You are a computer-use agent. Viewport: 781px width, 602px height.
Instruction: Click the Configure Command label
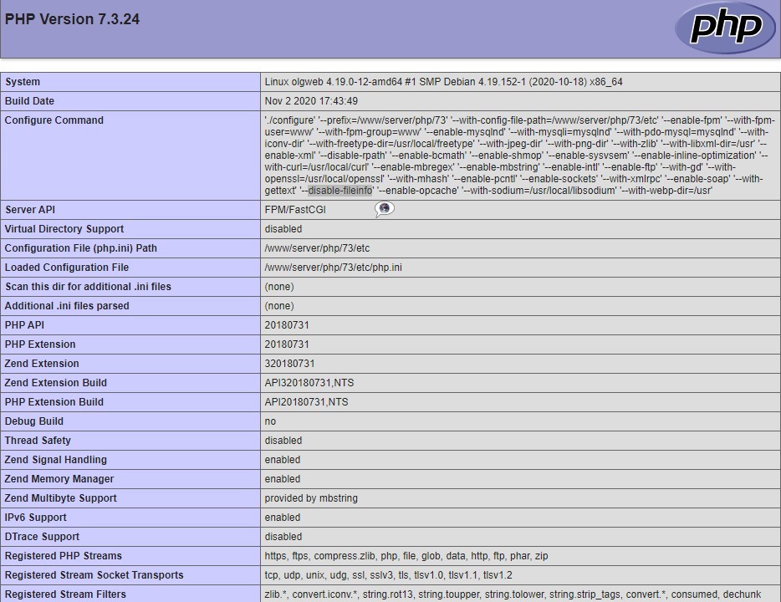tap(54, 120)
